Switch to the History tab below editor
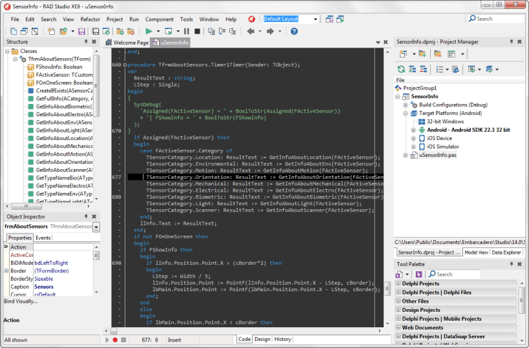This screenshot has height=348, width=529. [283, 339]
